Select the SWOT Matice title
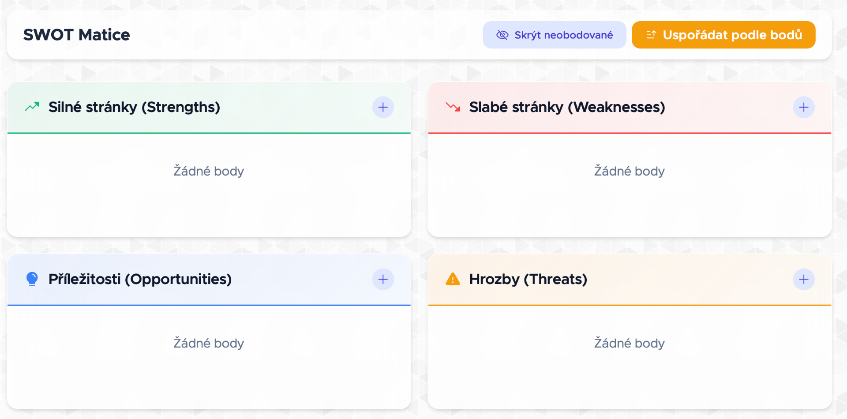 (77, 35)
